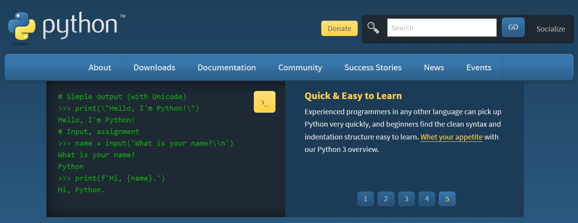Switch to slide 4
578x223 pixels.
coord(427,199)
